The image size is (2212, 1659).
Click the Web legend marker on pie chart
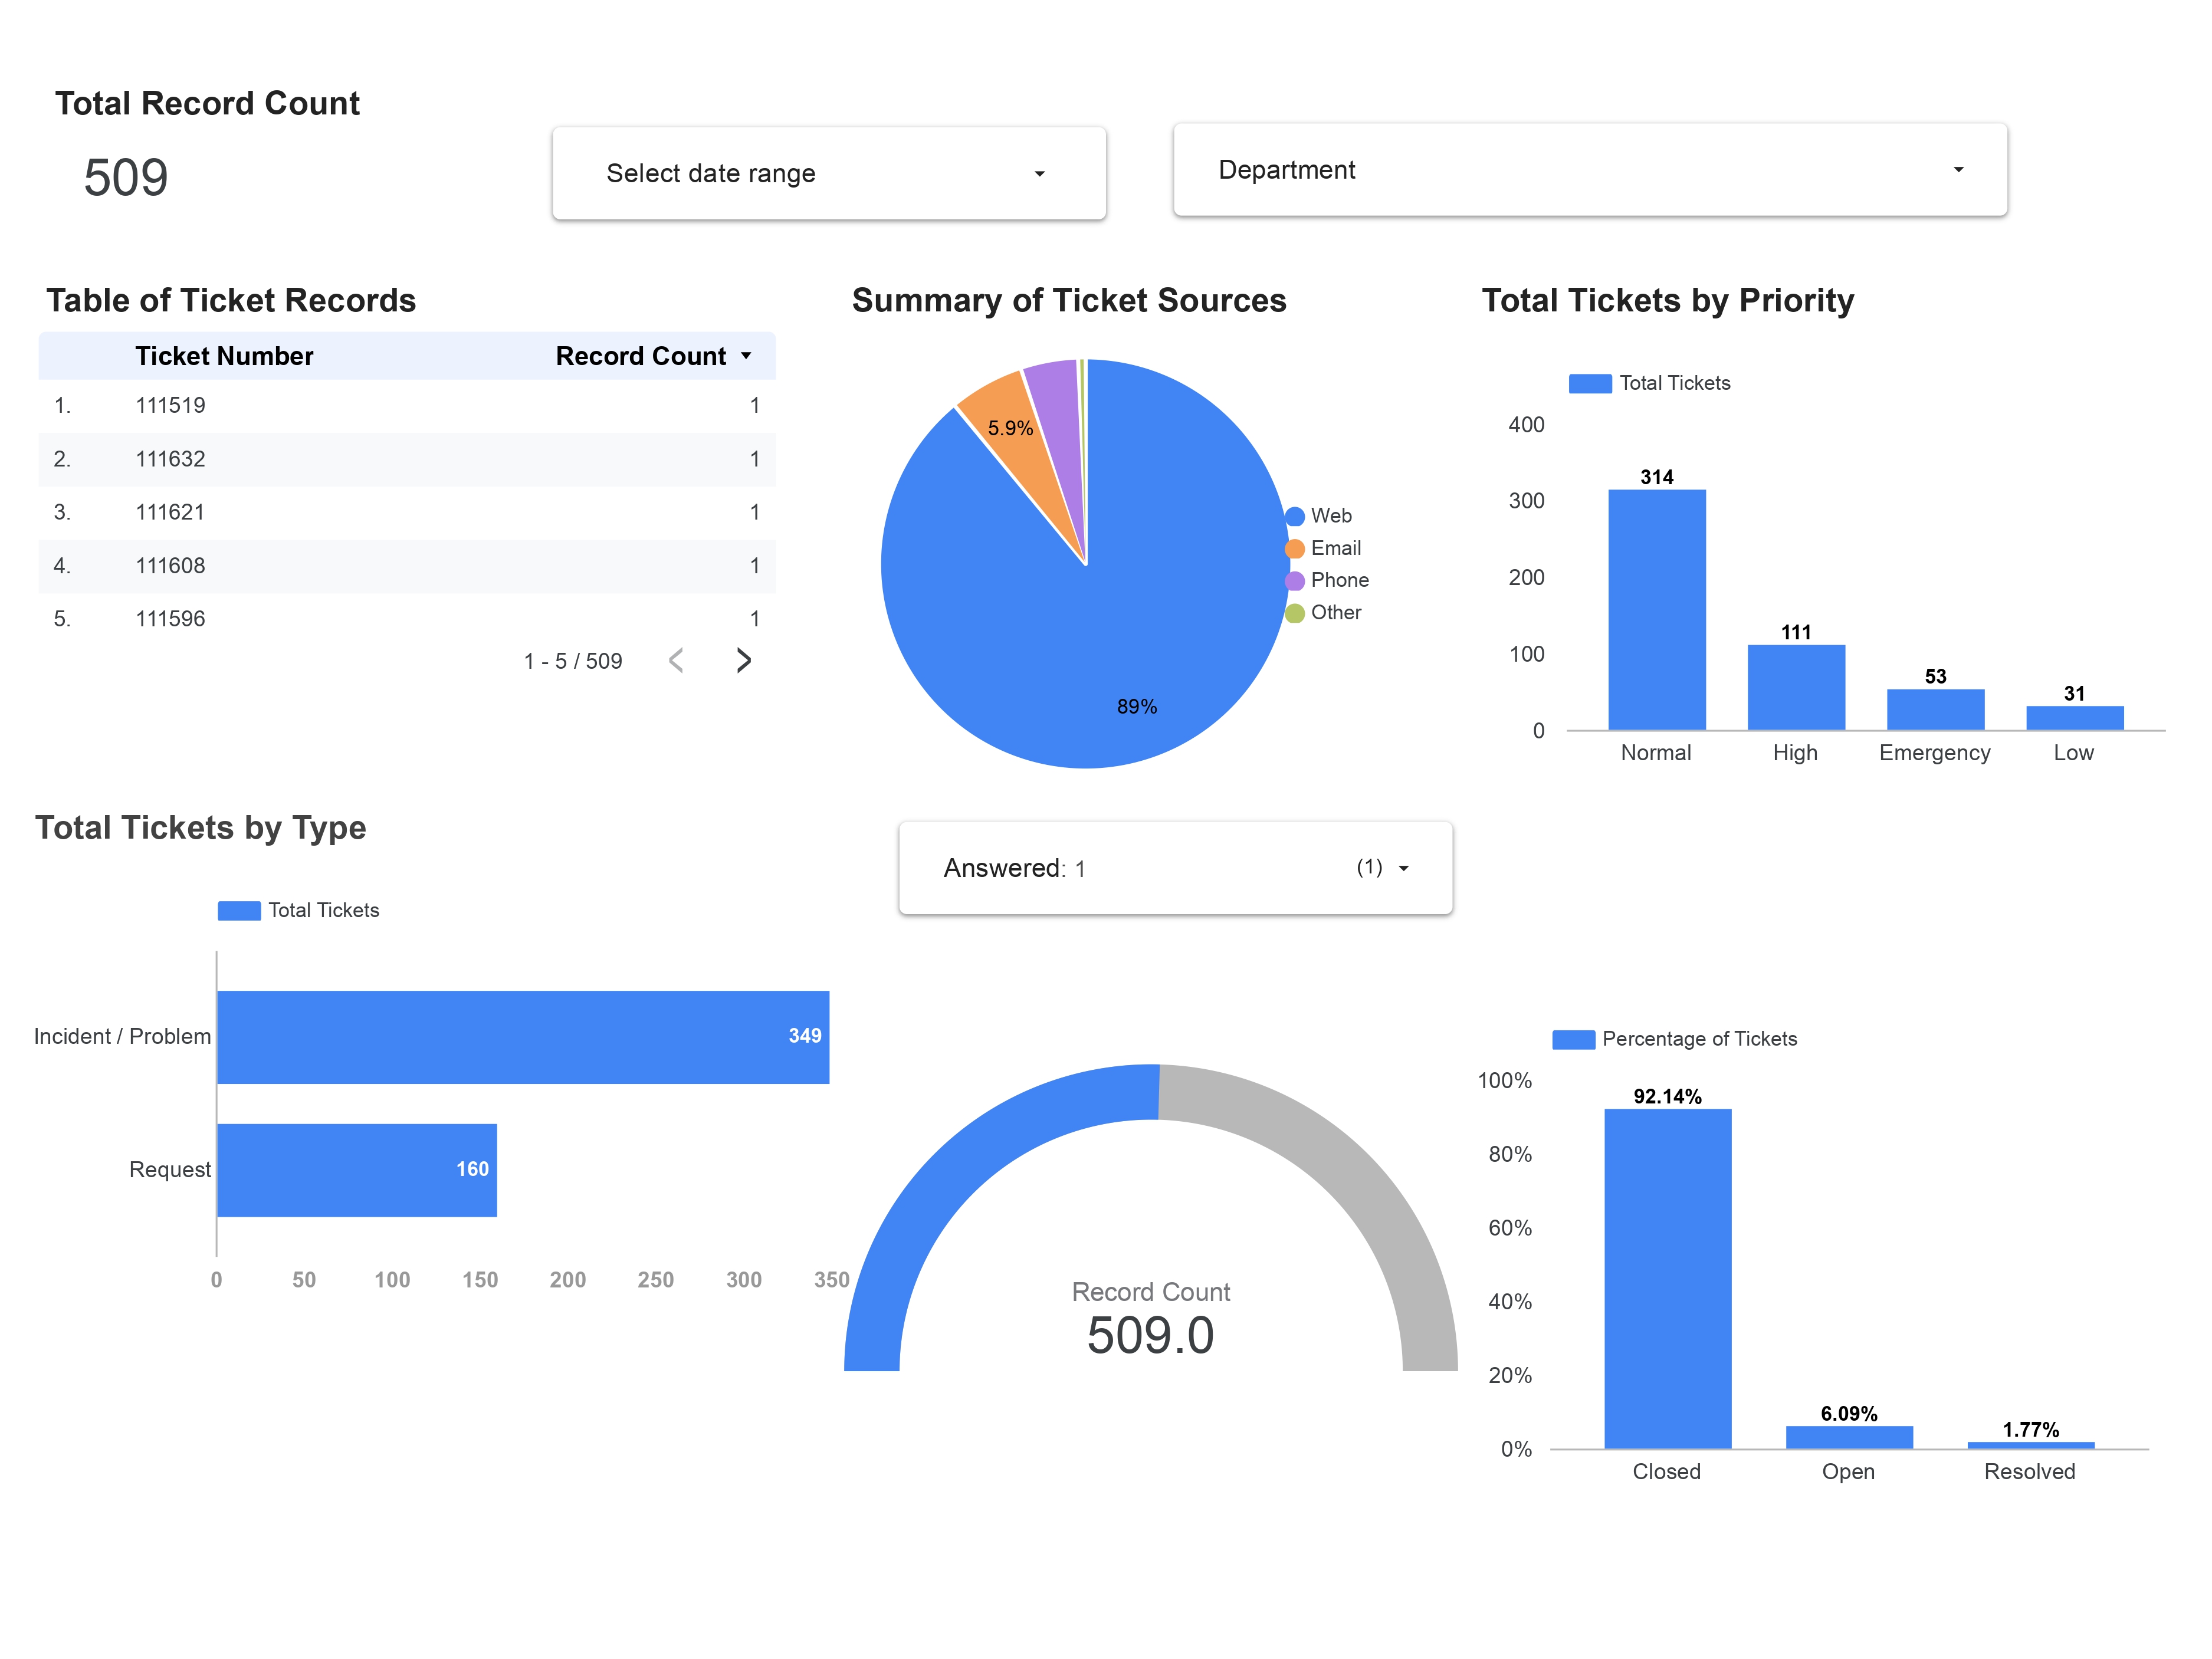point(1294,515)
